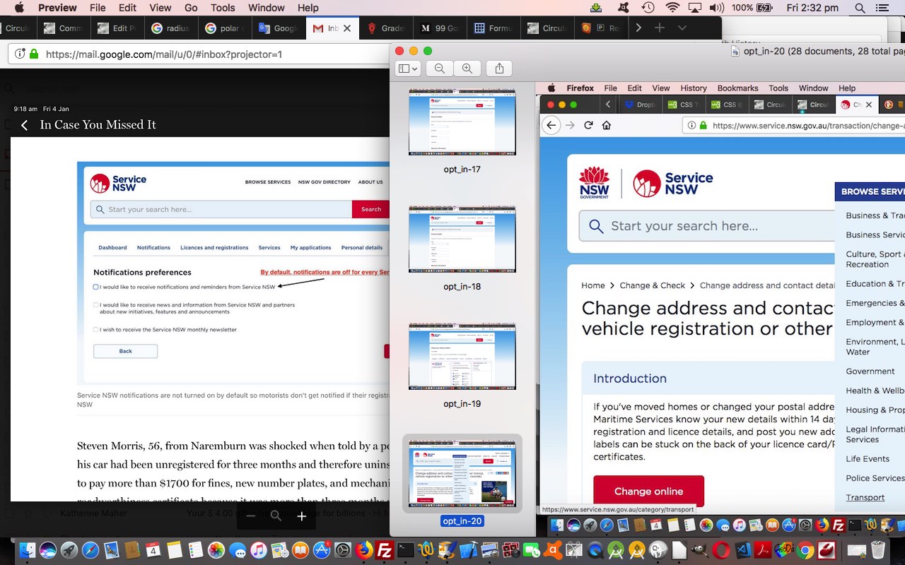Open the Bookmarks menu in the Firefox screenshot
Screen dimensions: 905x565
coord(737,88)
